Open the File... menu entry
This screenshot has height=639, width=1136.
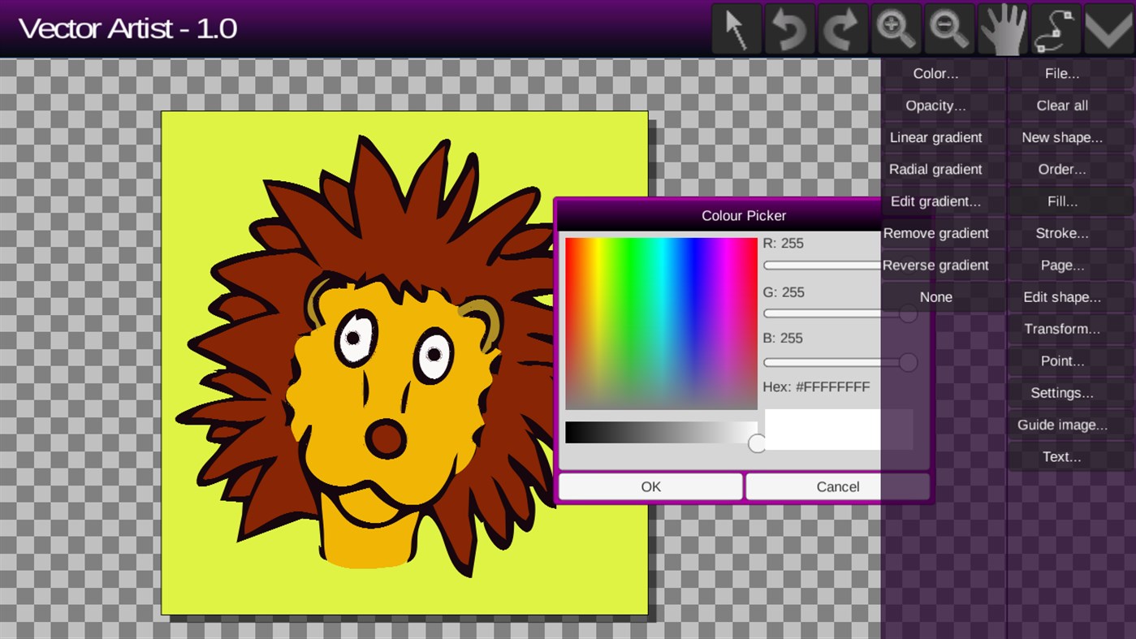point(1061,73)
